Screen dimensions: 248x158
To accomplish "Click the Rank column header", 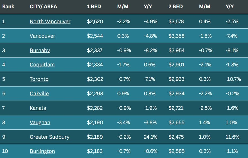I will click(8, 7).
